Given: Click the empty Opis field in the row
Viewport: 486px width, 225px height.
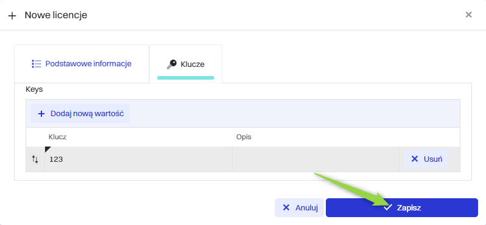Looking at the screenshot, I should point(315,159).
